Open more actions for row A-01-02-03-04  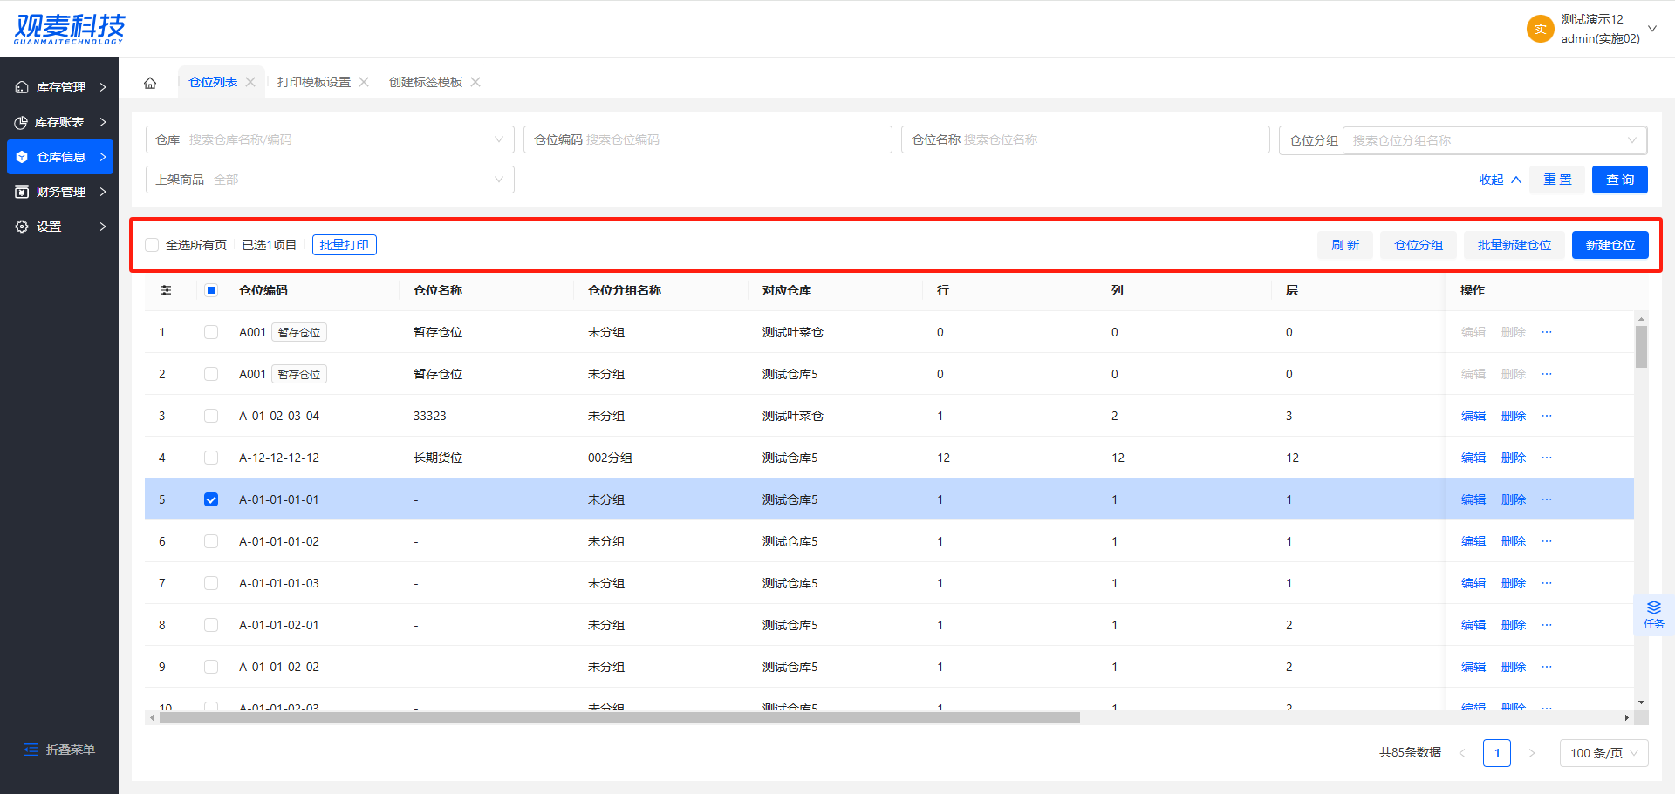click(1547, 416)
